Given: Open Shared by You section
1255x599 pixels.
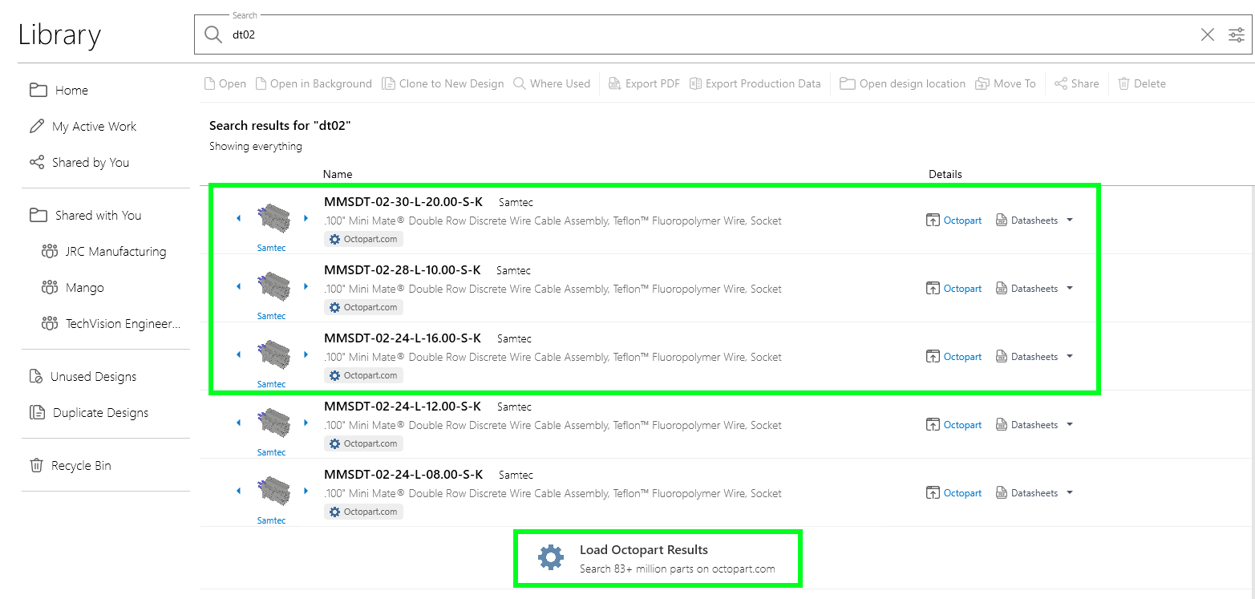Looking at the screenshot, I should pos(79,162).
